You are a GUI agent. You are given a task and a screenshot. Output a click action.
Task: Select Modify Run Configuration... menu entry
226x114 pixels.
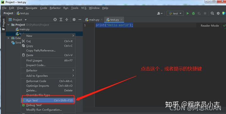[x=48, y=110]
